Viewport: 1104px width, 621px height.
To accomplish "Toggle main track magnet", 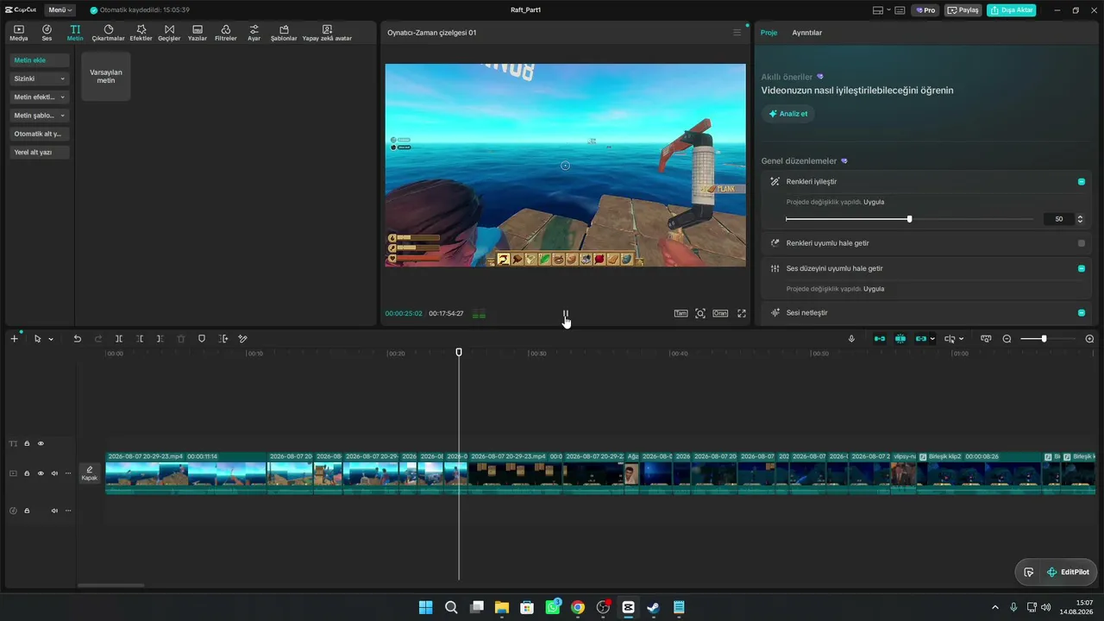I will pos(880,339).
